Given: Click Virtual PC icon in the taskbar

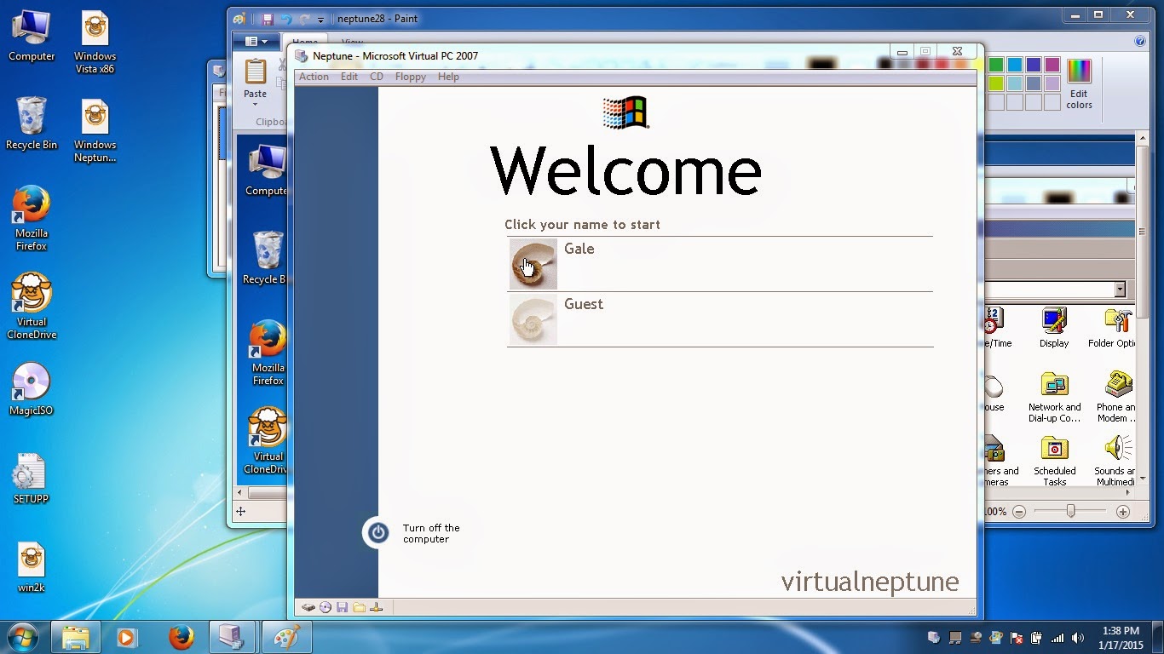Looking at the screenshot, I should pyautogui.click(x=232, y=637).
